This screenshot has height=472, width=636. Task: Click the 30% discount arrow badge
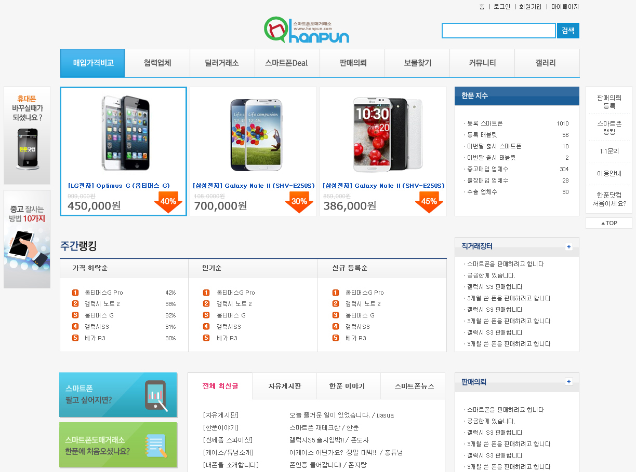(x=299, y=202)
